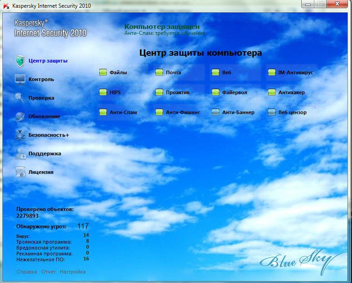
Task: Open the Центр защиты section
Action: click(x=48, y=61)
